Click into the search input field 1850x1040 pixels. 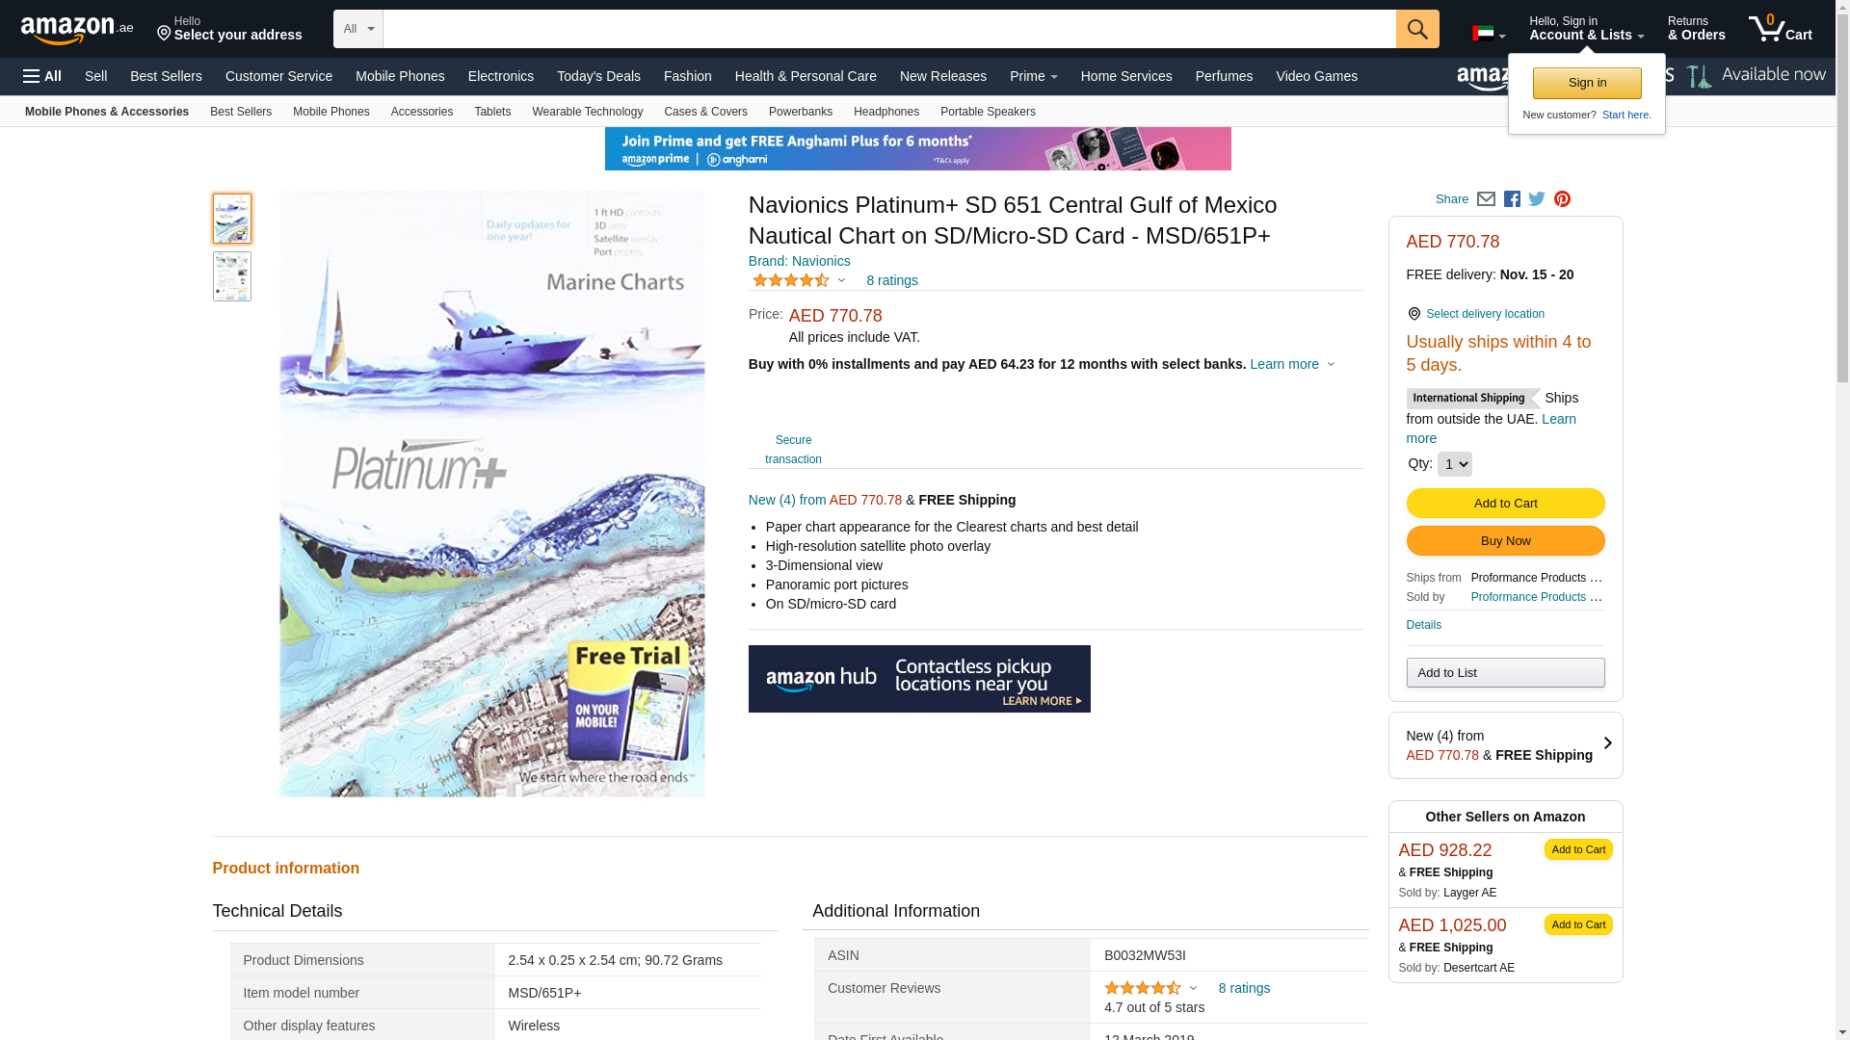[888, 29]
